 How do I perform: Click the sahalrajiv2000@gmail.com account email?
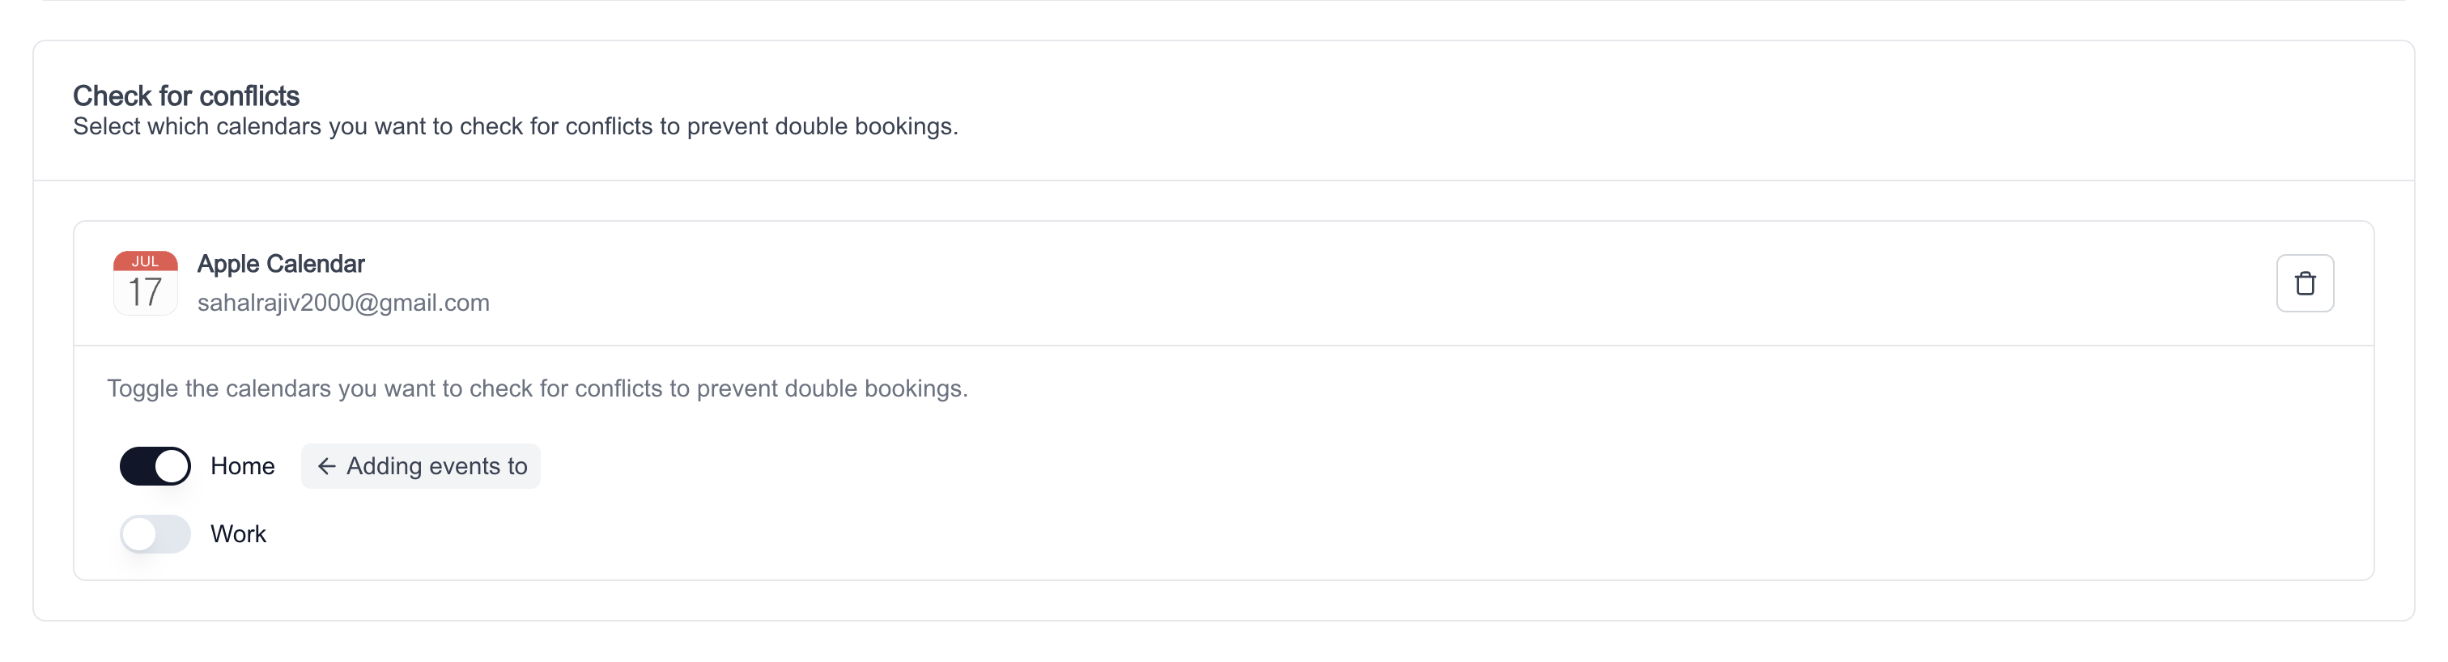[343, 303]
